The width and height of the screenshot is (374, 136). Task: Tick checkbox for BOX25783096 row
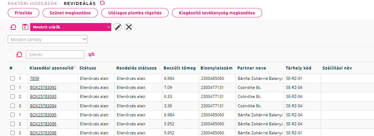tap(12, 124)
